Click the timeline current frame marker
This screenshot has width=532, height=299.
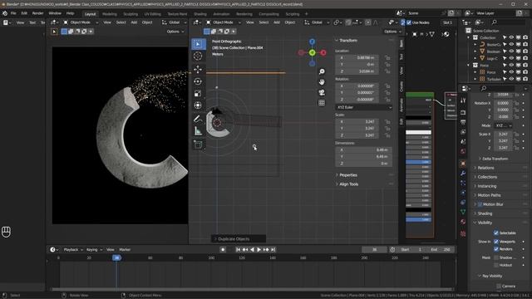click(x=116, y=257)
